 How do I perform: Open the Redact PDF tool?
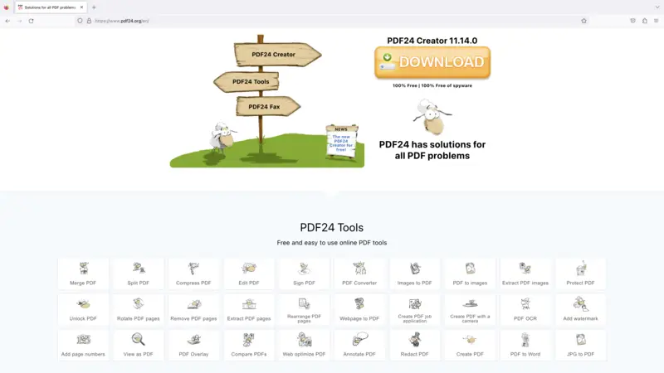click(414, 345)
